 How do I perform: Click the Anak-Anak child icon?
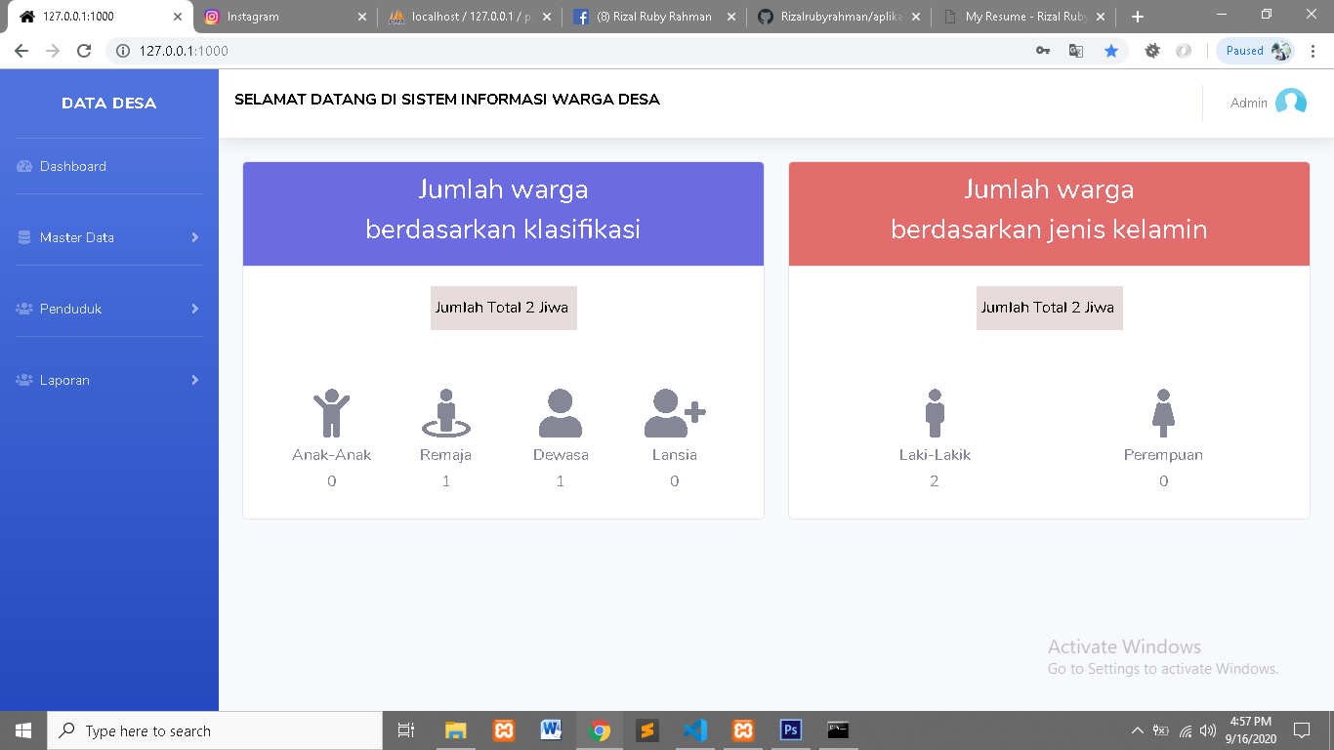pos(331,413)
